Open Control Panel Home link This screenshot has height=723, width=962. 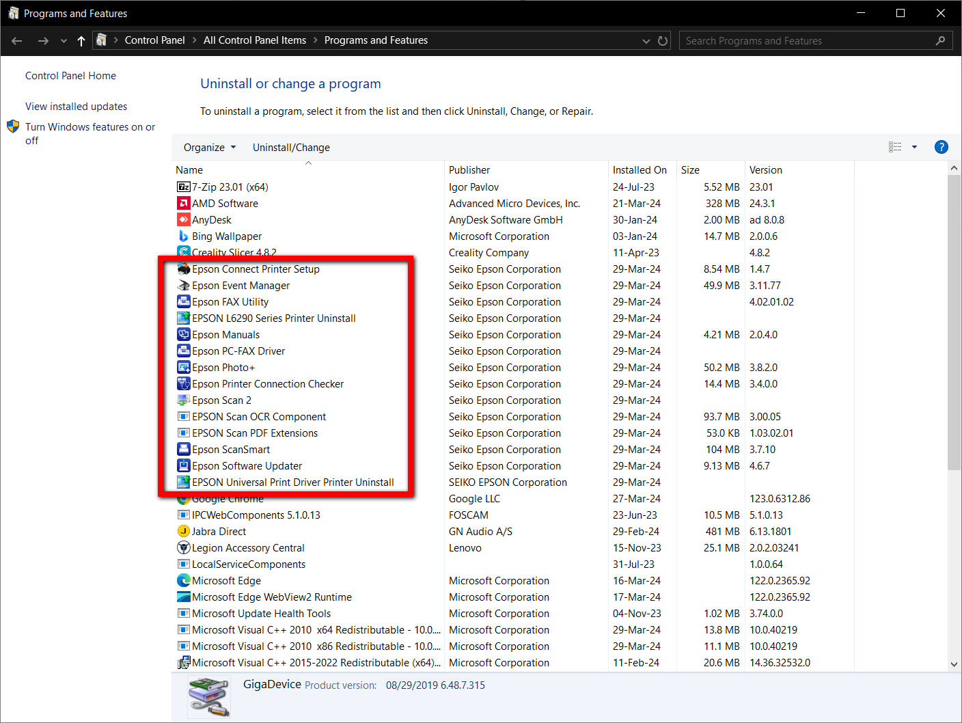point(70,76)
